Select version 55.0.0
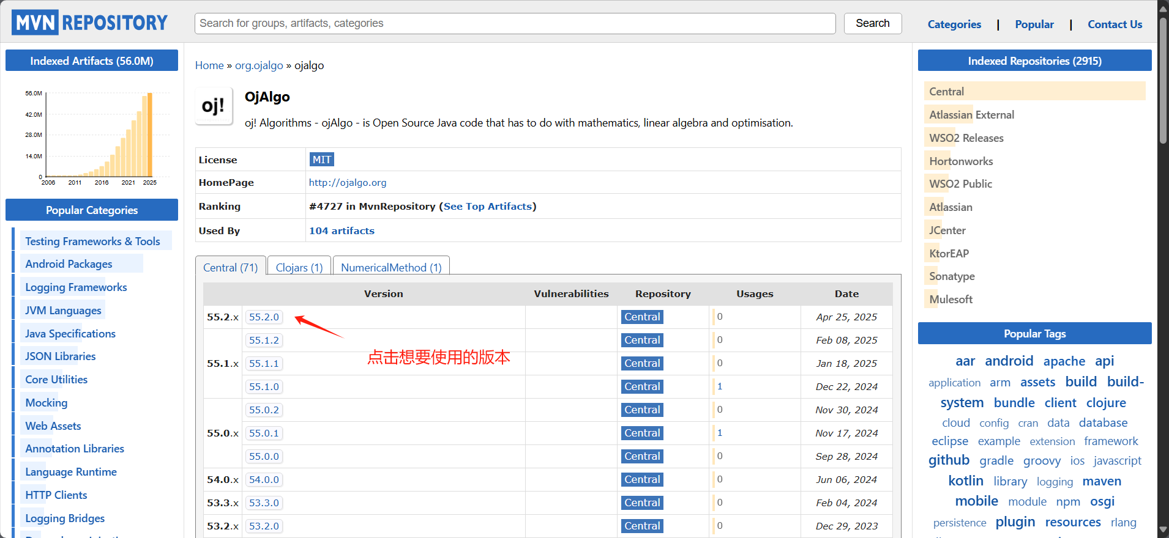The height and width of the screenshot is (538, 1169). tap(264, 457)
